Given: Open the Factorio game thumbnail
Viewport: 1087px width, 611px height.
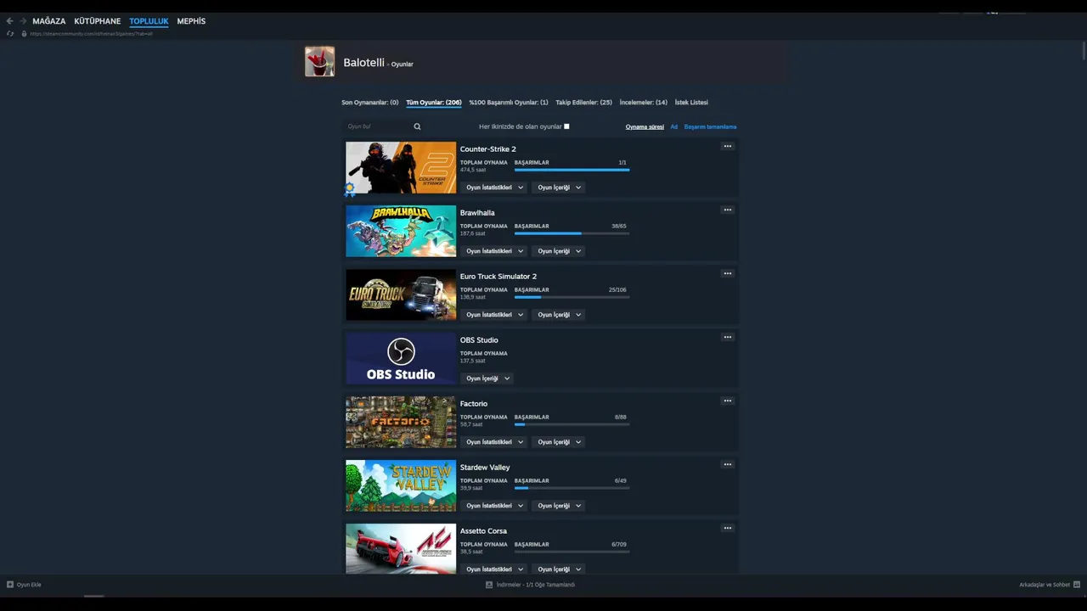Looking at the screenshot, I should click(x=401, y=422).
